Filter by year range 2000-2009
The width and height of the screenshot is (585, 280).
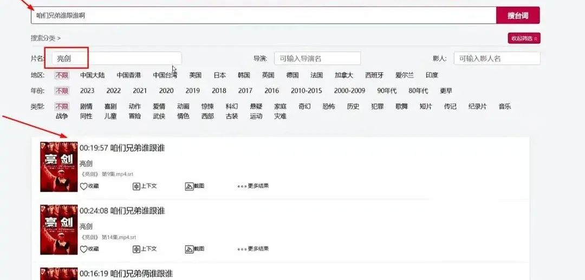(349, 90)
